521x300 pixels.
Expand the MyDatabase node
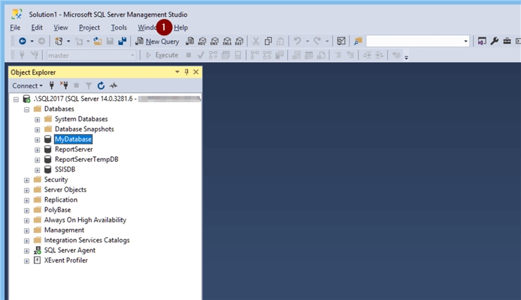pos(37,139)
